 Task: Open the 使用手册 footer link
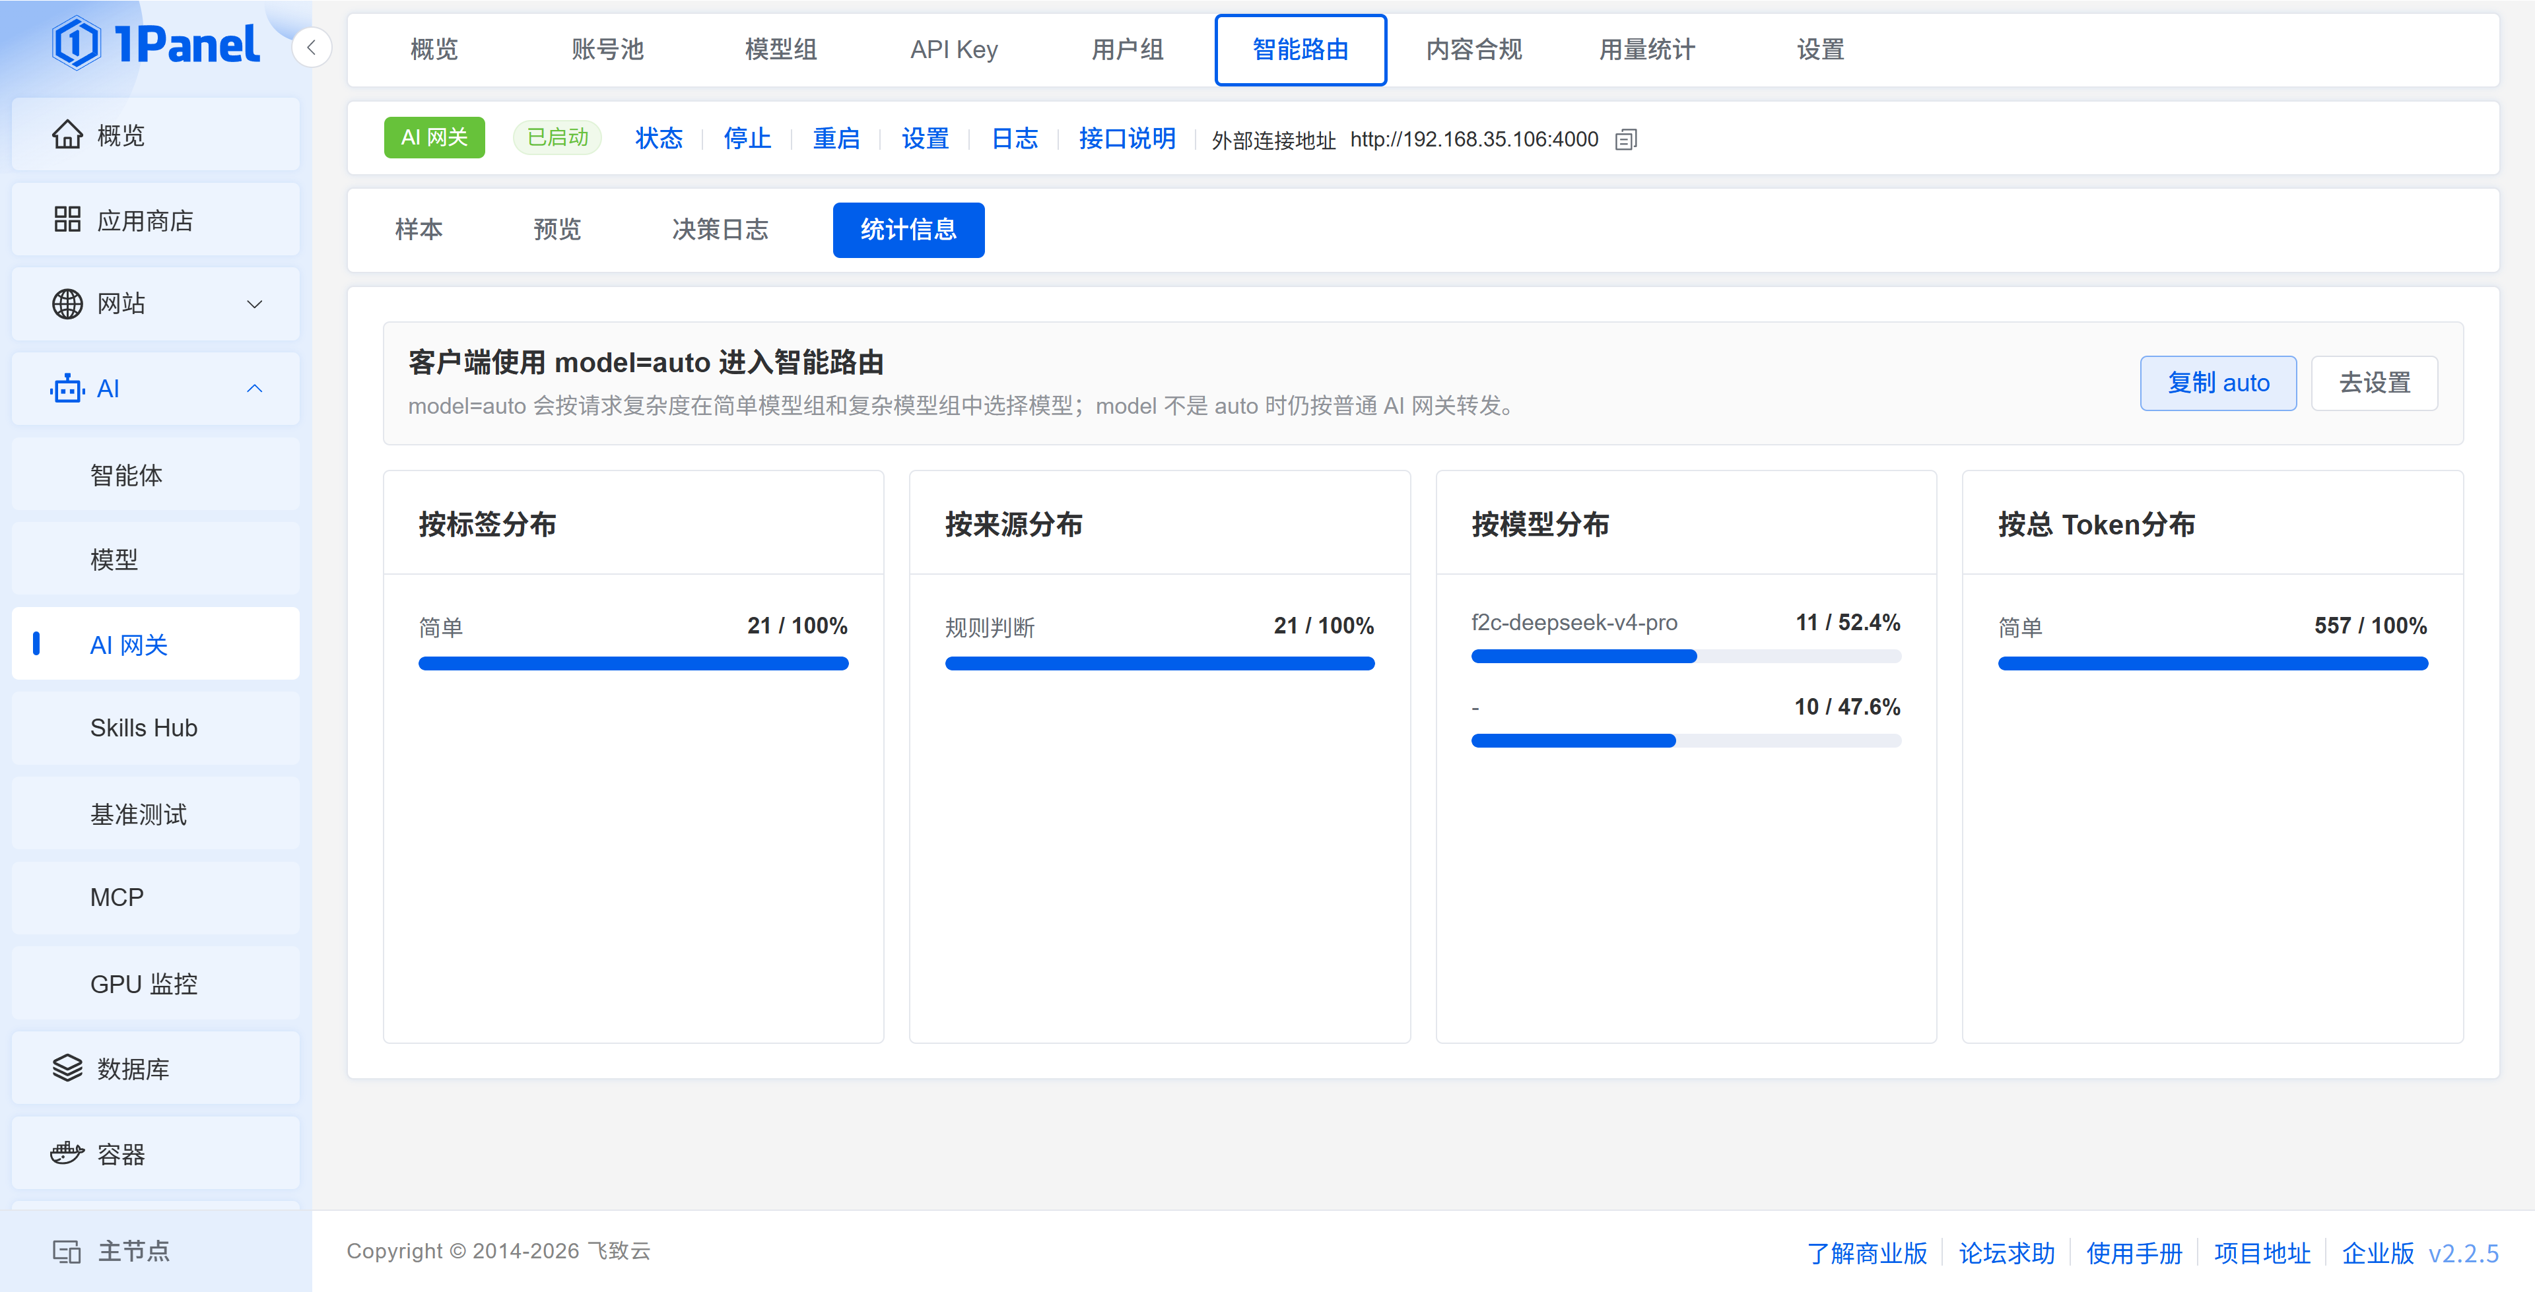pyautogui.click(x=2134, y=1252)
